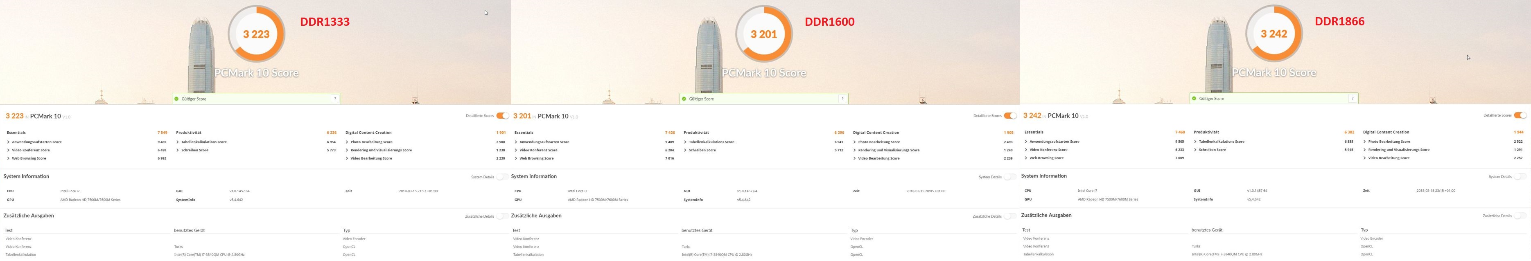This screenshot has width=1531, height=261.
Task: Enable System Details in the 3 242 result
Action: coord(1520,177)
